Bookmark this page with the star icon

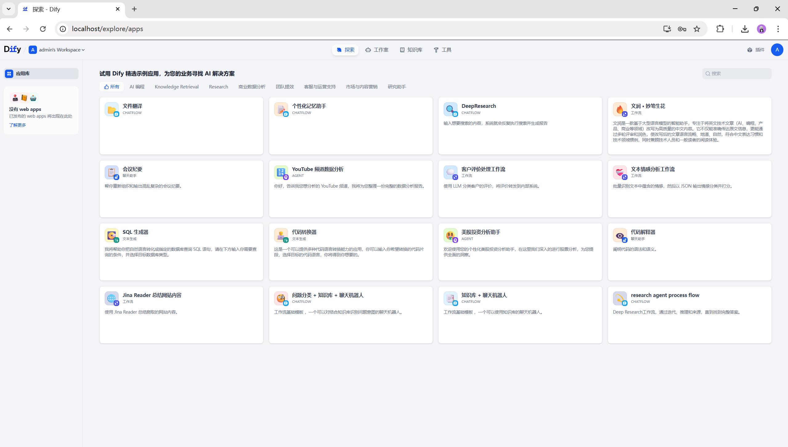tap(697, 29)
